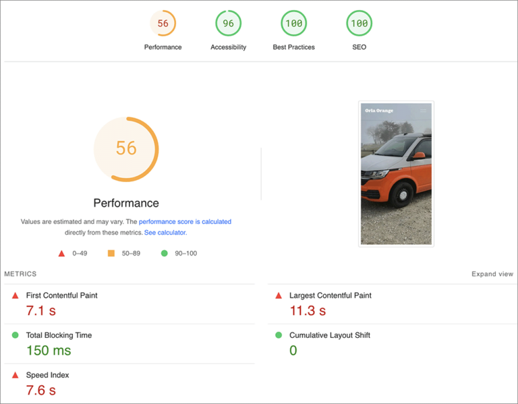Image resolution: width=518 pixels, height=404 pixels.
Task: Expand Largest Contentful Paint metric row
Action: point(393,304)
